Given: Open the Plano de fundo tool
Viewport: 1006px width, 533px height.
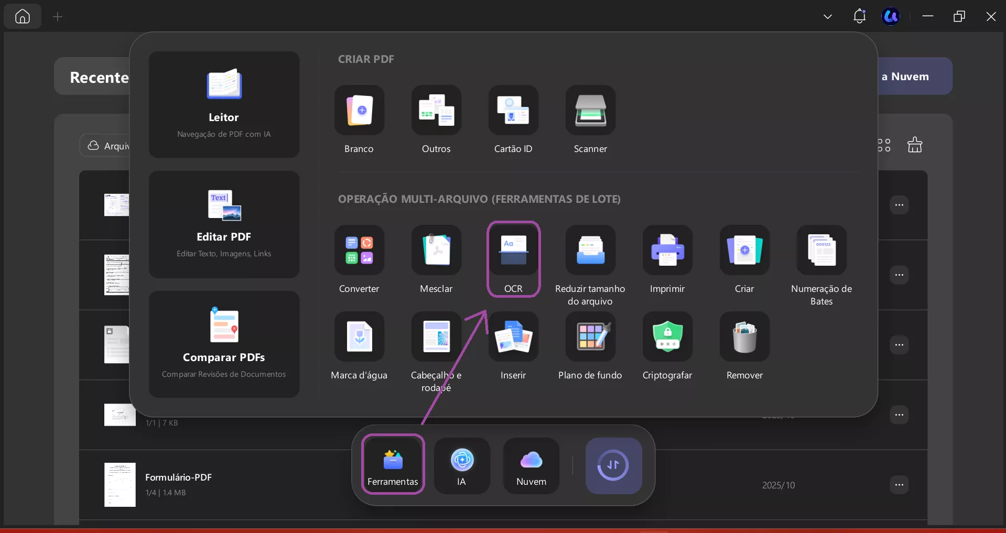Looking at the screenshot, I should [x=590, y=346].
